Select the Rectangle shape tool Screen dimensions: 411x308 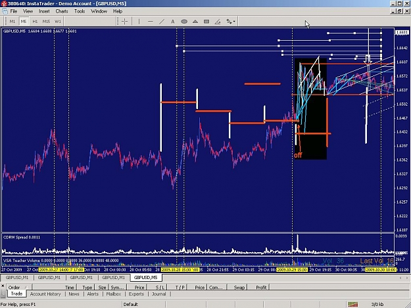pos(206,22)
